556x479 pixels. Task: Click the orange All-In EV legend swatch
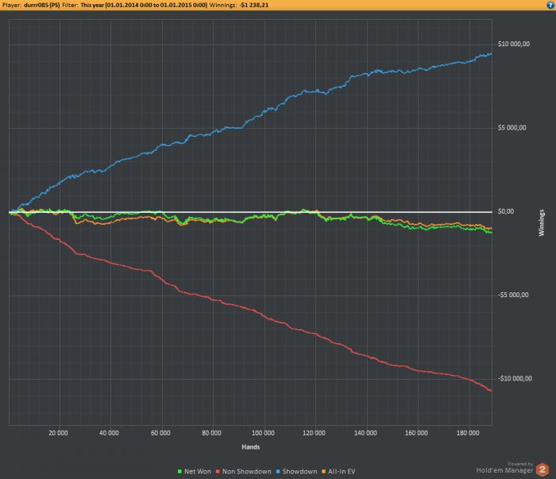tap(323, 472)
